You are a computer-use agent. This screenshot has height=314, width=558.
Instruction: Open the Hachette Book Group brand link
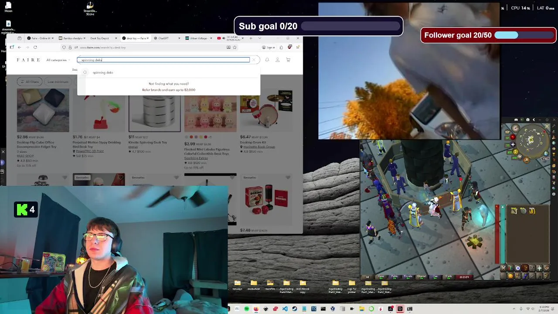259,147
